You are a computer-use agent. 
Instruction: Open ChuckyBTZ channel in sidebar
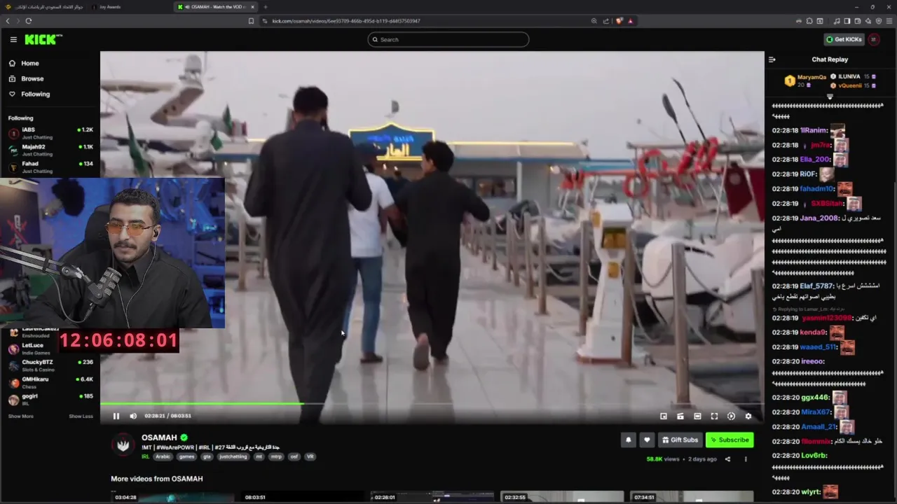click(x=50, y=365)
